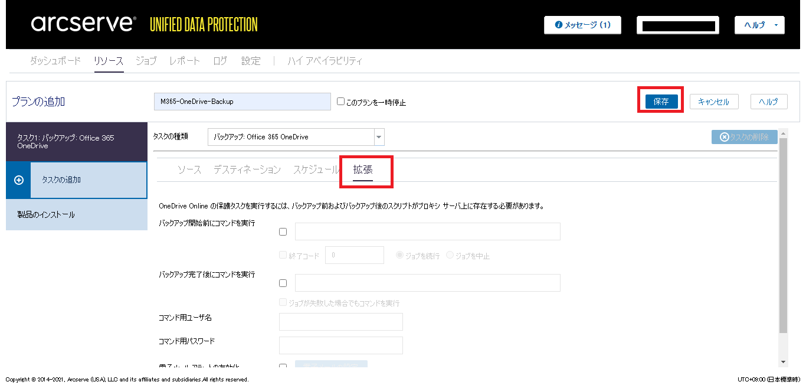This screenshot has height=385, width=806.
Task: Click the コマンド用パスワード field
Action: pyautogui.click(x=341, y=345)
